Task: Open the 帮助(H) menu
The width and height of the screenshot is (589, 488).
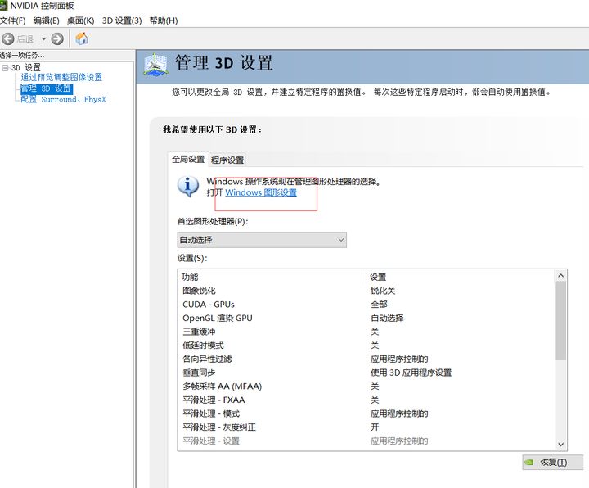Action: 164,20
